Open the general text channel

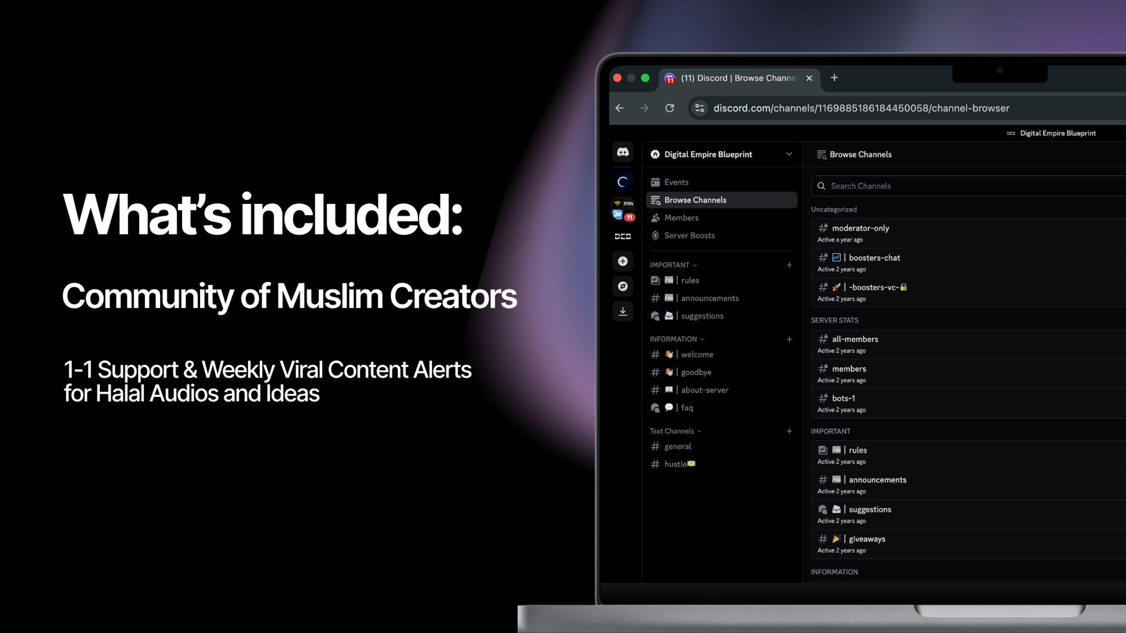click(x=721, y=447)
